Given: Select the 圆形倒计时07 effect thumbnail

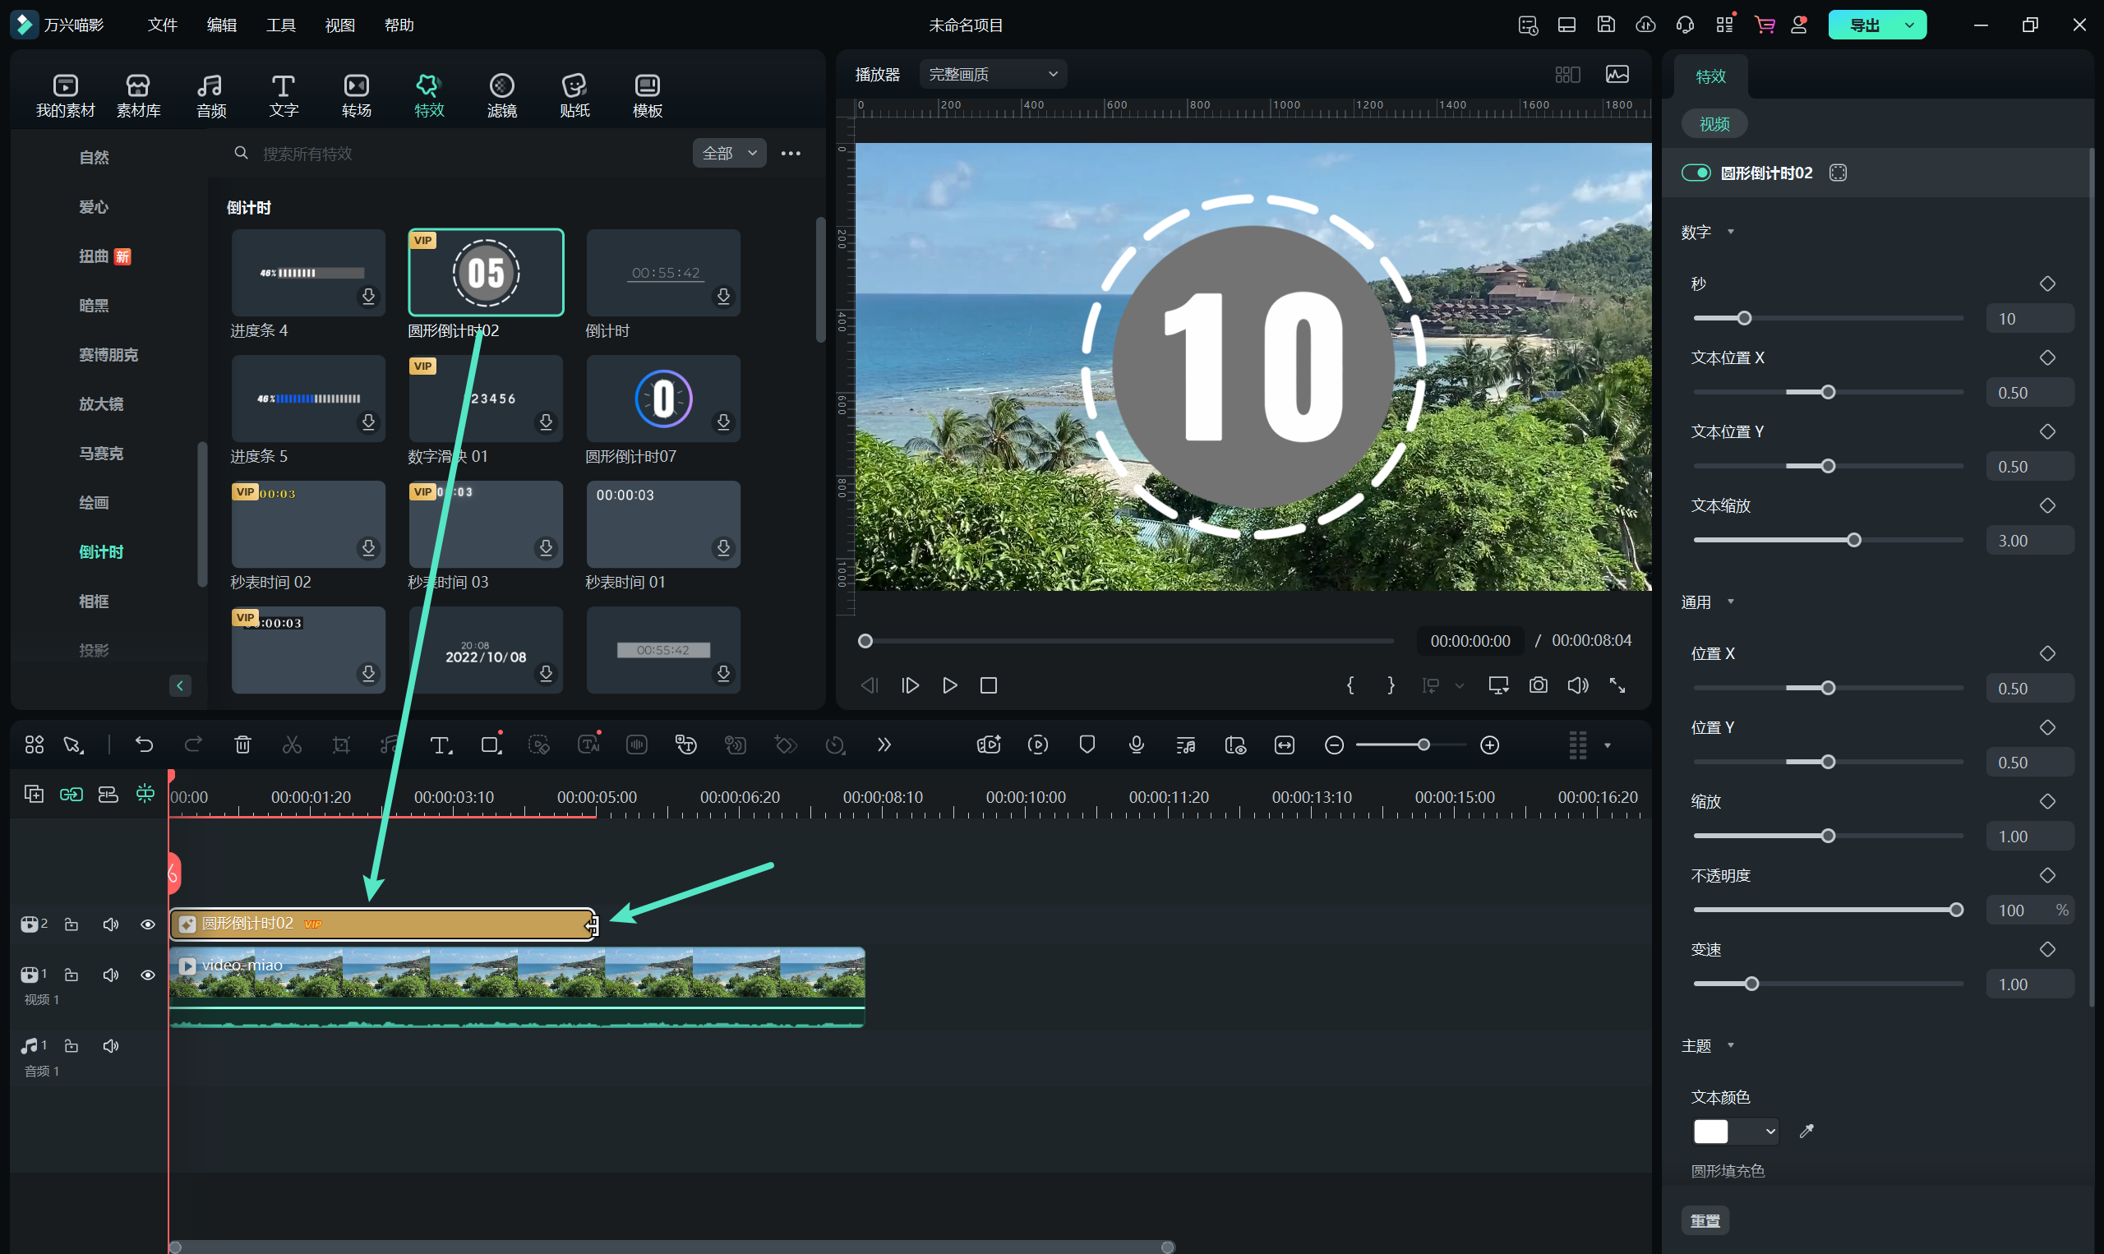Looking at the screenshot, I should pos(663,399).
